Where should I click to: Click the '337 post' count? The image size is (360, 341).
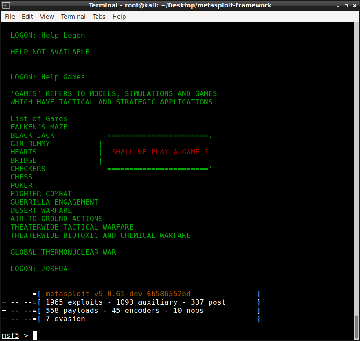[x=208, y=302]
